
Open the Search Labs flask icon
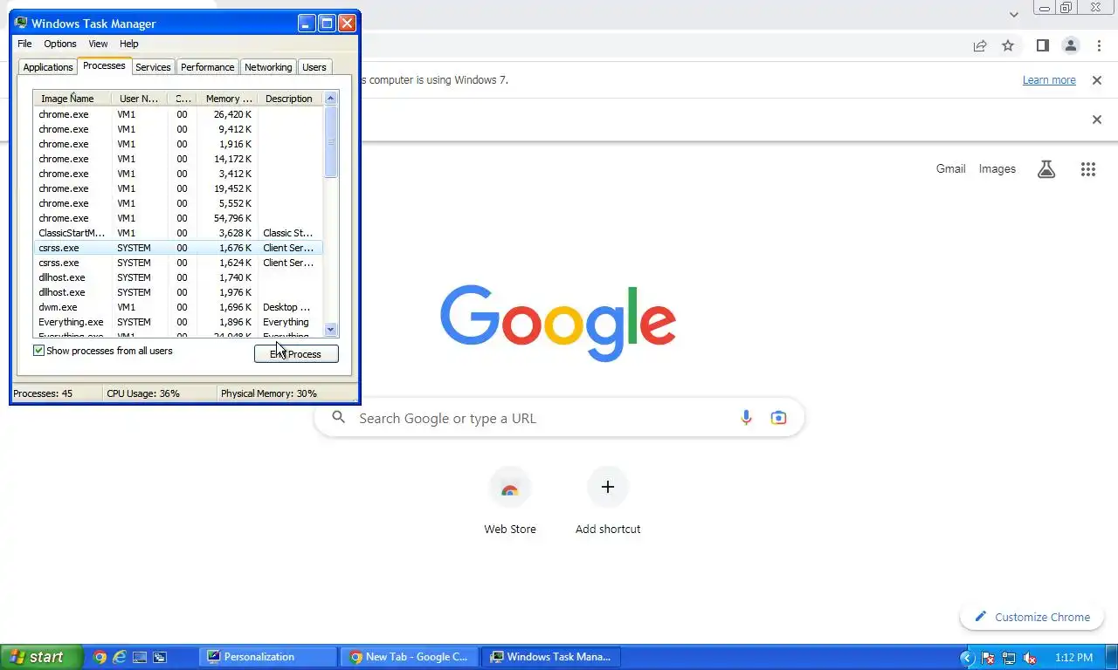1046,169
